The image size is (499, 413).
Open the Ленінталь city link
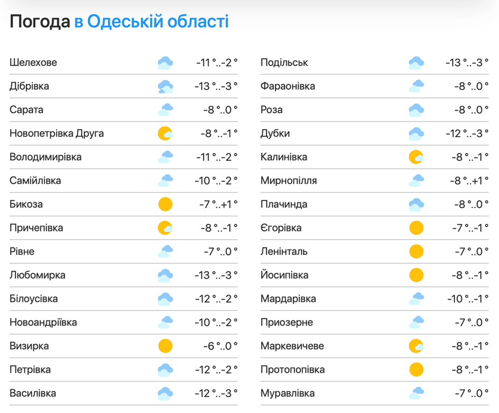click(x=283, y=251)
